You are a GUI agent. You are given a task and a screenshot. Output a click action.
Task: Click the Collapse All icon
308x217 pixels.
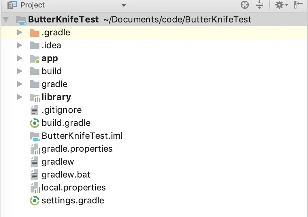point(259,5)
